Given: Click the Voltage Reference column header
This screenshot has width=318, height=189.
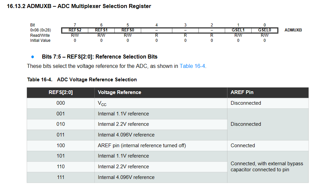Looking at the screenshot, I should click(161, 92).
